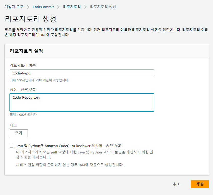Click the hint text beginning 최대 100자입니다
Viewport: 213px width, 195px height.
pos(39,80)
